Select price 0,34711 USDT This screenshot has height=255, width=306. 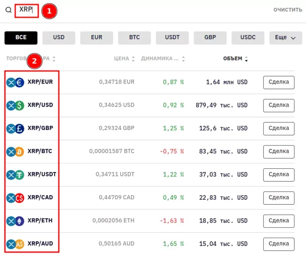point(115,174)
